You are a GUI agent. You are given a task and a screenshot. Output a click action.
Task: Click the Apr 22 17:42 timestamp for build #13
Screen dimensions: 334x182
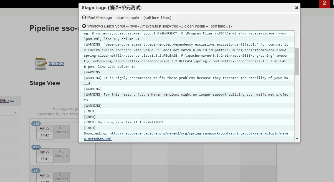45,131
